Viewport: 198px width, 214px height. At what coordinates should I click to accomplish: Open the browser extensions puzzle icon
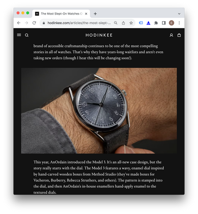(x=156, y=23)
